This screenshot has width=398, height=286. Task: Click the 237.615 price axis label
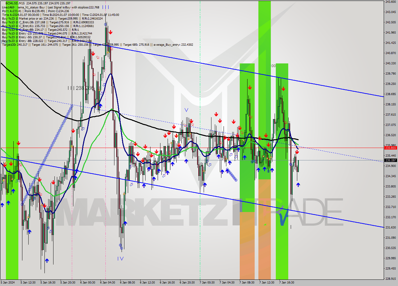(x=391, y=115)
